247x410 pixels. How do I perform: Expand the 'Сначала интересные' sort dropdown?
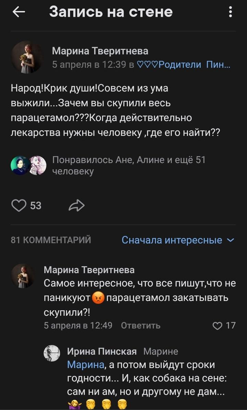178,240
